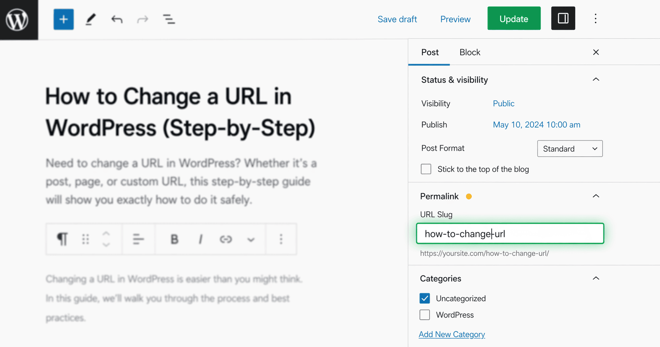This screenshot has width=660, height=347.
Task: Click the Preview button
Action: pos(455,19)
